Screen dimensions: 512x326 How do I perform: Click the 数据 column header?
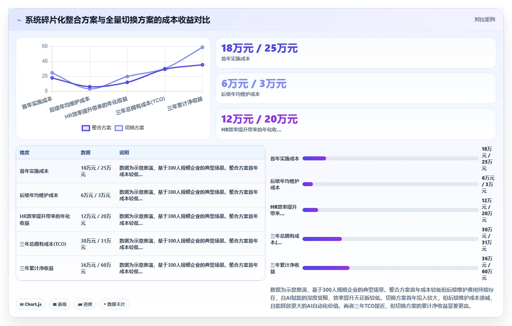[x=86, y=153]
